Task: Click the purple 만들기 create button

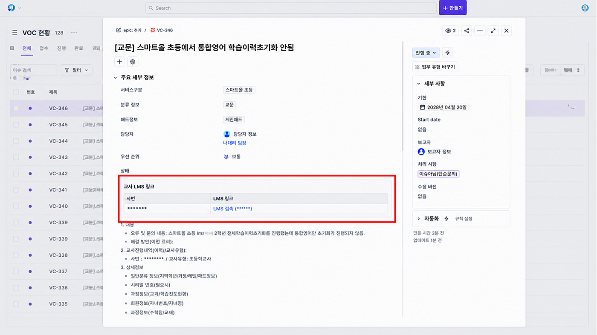Action: pyautogui.click(x=453, y=8)
